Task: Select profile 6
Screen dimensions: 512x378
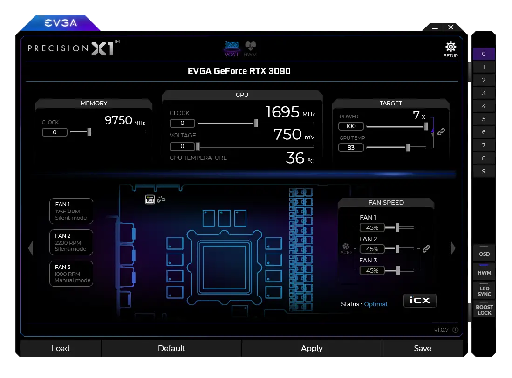Action: coord(484,132)
